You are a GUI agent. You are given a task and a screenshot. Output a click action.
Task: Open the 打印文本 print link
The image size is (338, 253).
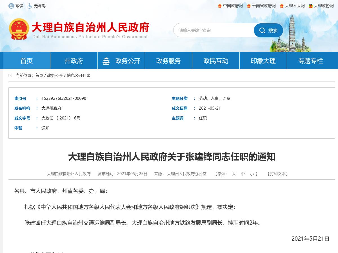(278, 174)
